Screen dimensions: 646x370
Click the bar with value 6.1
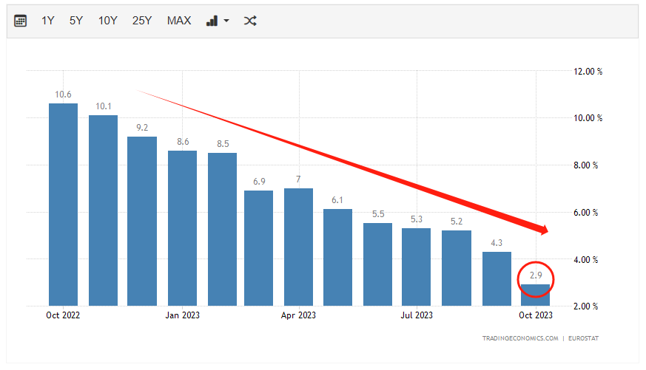click(338, 258)
